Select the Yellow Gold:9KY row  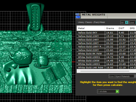pos(106,33)
